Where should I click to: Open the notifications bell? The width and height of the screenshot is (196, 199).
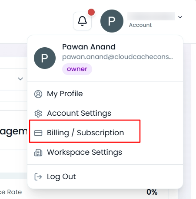[82, 21]
